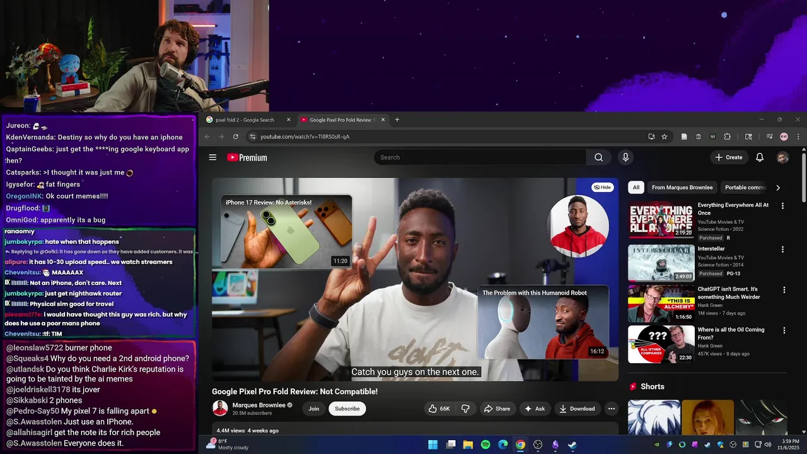
Task: Click the Chrome address bar URL
Action: tap(305, 137)
